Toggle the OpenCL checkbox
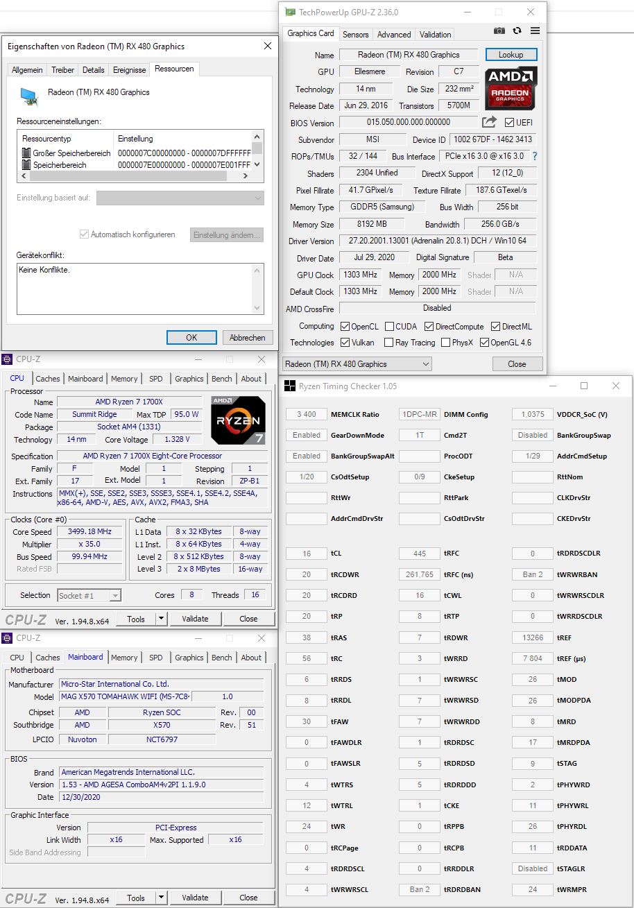The height and width of the screenshot is (908, 634). pyautogui.click(x=345, y=326)
